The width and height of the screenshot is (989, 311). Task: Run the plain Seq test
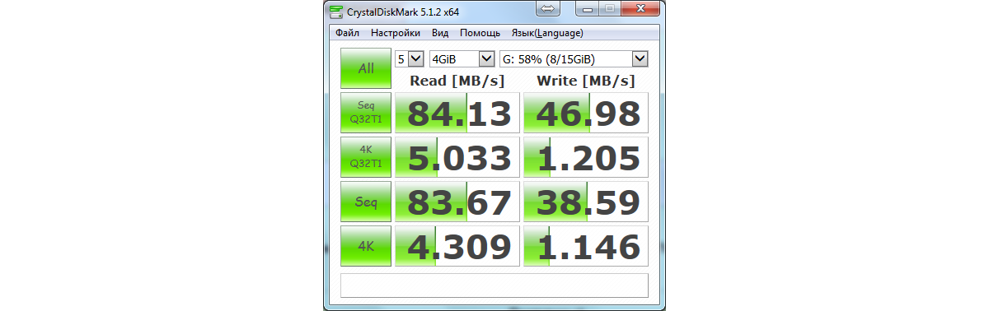(366, 201)
